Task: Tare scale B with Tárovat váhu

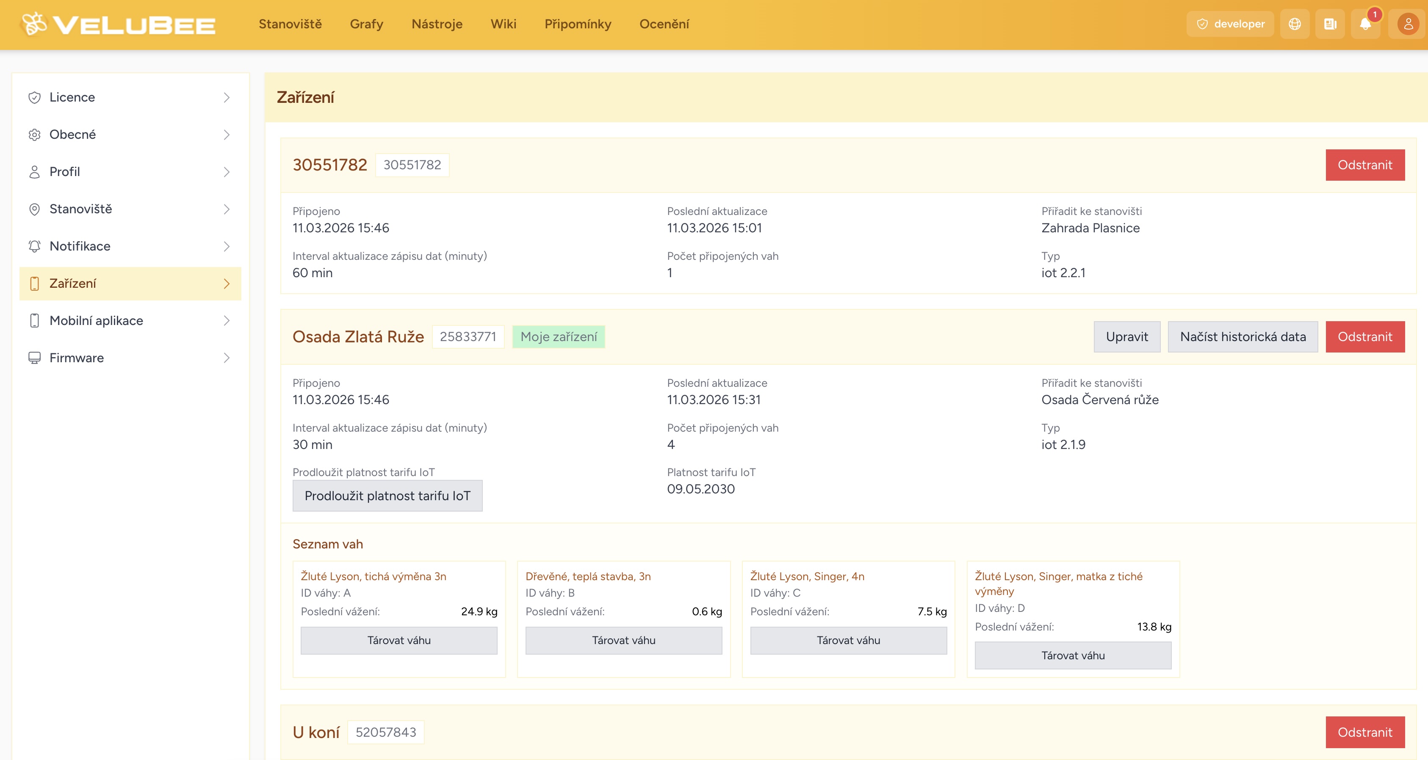Action: [624, 640]
